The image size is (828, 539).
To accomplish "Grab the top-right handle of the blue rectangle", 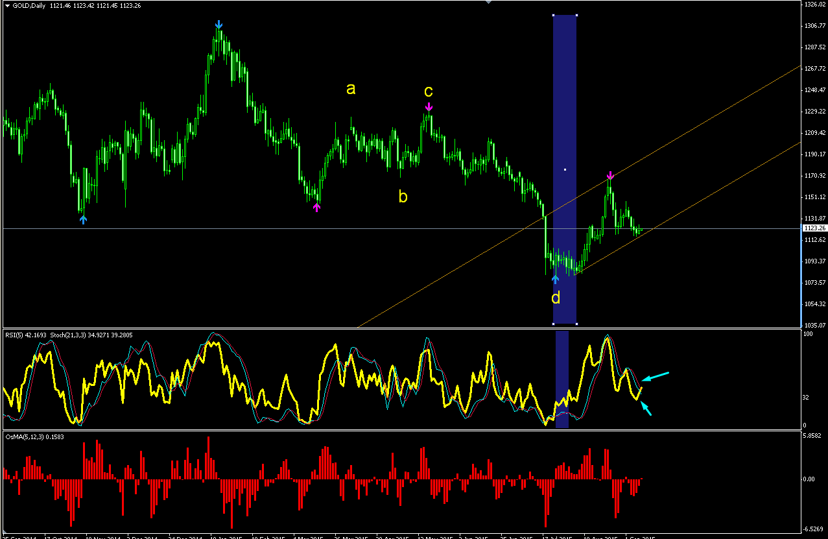I will (x=576, y=16).
